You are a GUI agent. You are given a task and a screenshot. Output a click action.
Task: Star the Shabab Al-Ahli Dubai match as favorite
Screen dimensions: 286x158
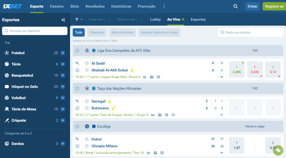[77, 70]
